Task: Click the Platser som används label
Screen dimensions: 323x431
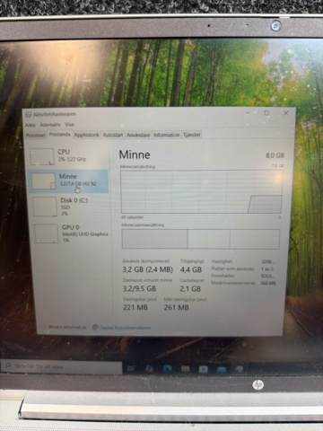Action: (232, 268)
